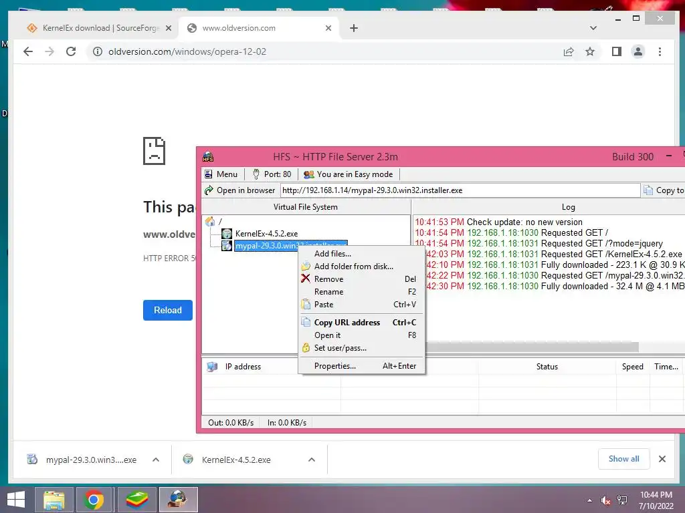Select KernelEx-4.5.2.exe in Virtual File System
Viewport: 685px width, 513px height.
(x=266, y=233)
